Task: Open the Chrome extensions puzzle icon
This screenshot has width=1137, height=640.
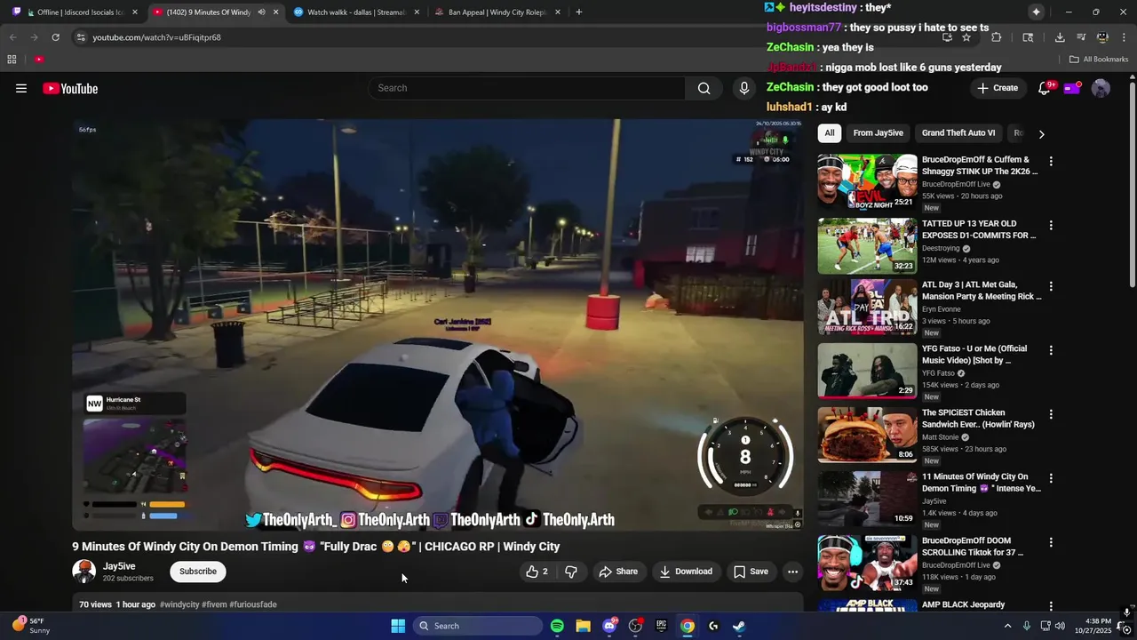Action: coord(996,37)
